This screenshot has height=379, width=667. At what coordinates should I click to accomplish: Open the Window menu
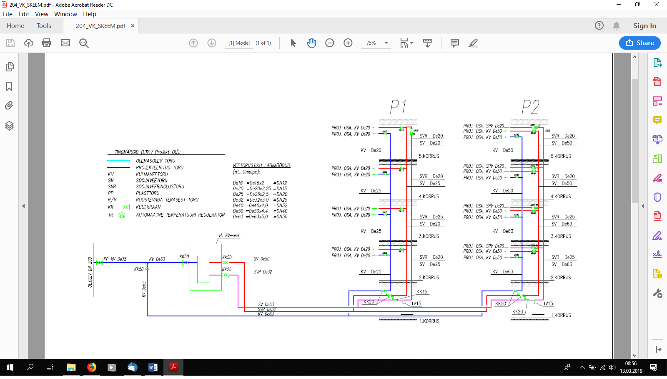[x=65, y=14]
